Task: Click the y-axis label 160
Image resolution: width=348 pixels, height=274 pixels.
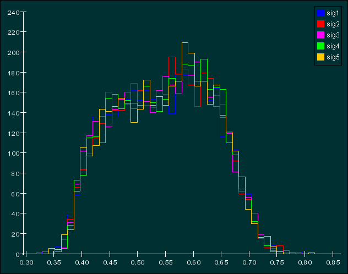Action: point(13,93)
